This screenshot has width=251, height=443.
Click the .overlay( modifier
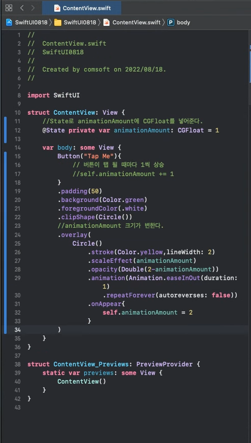[74, 234]
